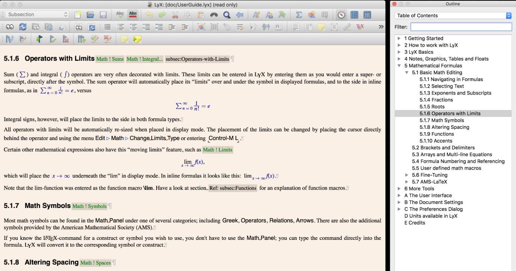516x271 pixels.
Task: Click the red TeX code icon
Action: coord(360,27)
